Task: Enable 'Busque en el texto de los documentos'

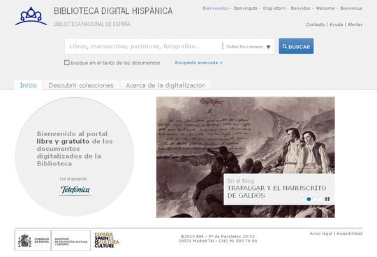Action: 66,63
